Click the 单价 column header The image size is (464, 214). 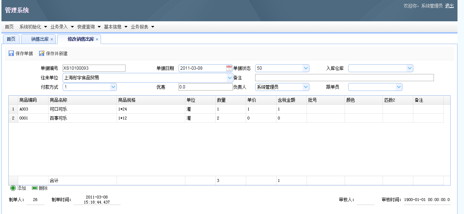point(261,100)
